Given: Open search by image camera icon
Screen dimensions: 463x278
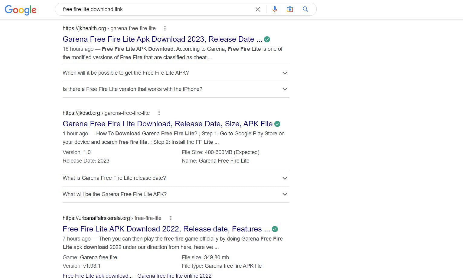Looking at the screenshot, I should click(x=290, y=9).
